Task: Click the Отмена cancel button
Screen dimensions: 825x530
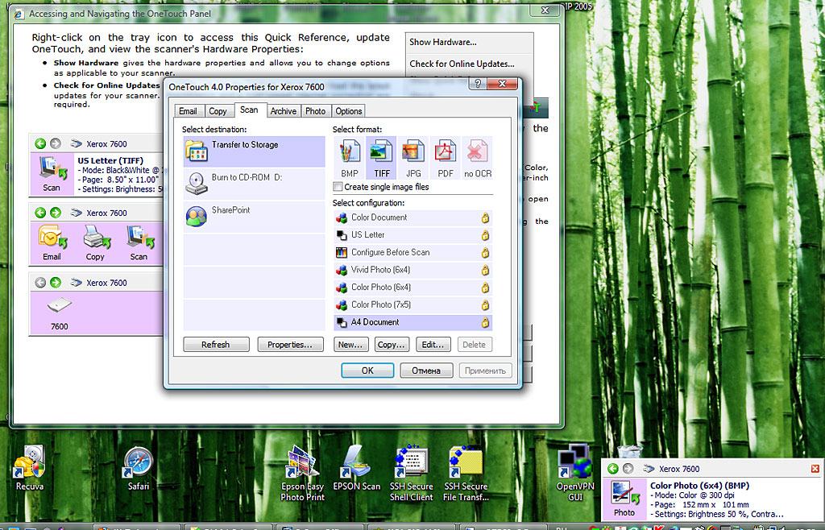Action: 426,371
